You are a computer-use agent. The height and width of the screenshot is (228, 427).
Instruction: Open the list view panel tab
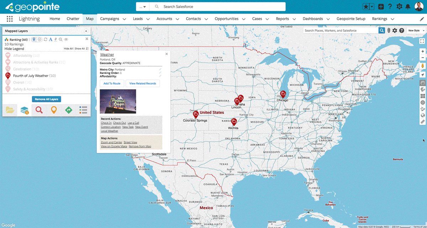(x=83, y=110)
